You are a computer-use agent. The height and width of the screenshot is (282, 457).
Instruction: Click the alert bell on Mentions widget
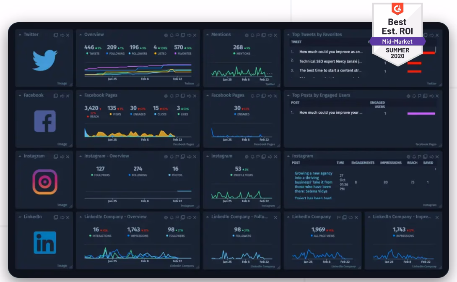pyautogui.click(x=252, y=35)
